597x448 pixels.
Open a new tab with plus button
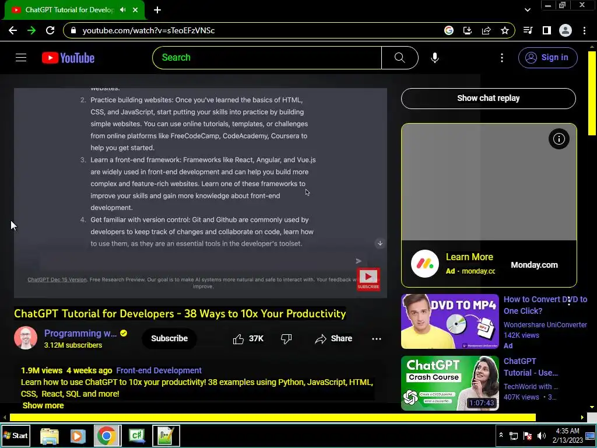point(157,10)
